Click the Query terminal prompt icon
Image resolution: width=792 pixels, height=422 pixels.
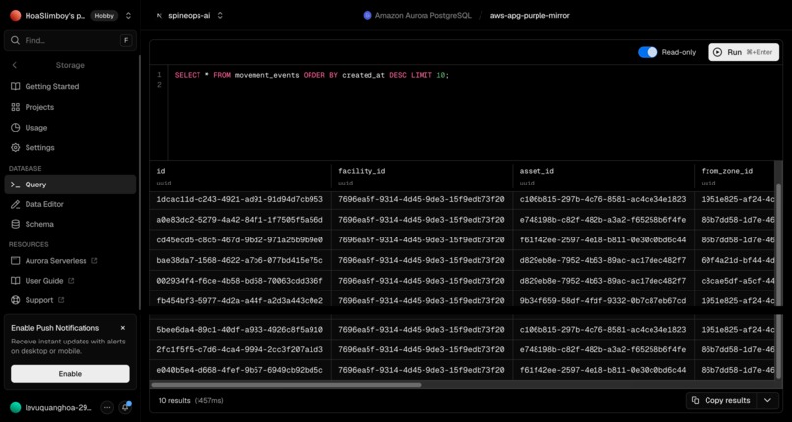(x=15, y=185)
